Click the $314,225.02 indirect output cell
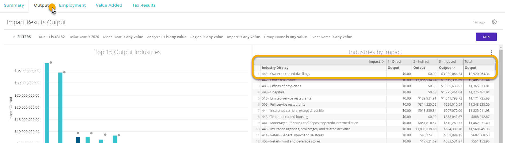This screenshot has height=143, width=505. [427, 105]
